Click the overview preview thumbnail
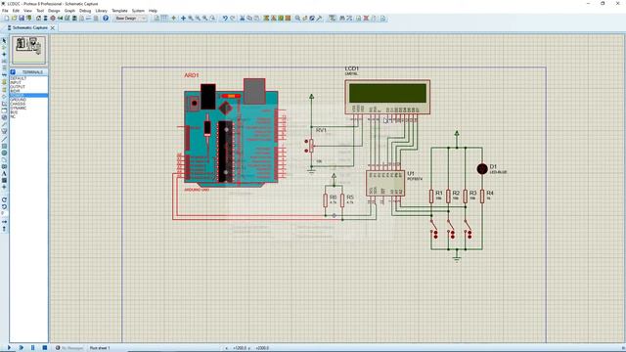The image size is (626, 352). pos(28,50)
